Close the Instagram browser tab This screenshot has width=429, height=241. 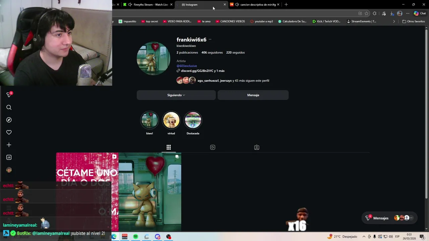pos(225,5)
